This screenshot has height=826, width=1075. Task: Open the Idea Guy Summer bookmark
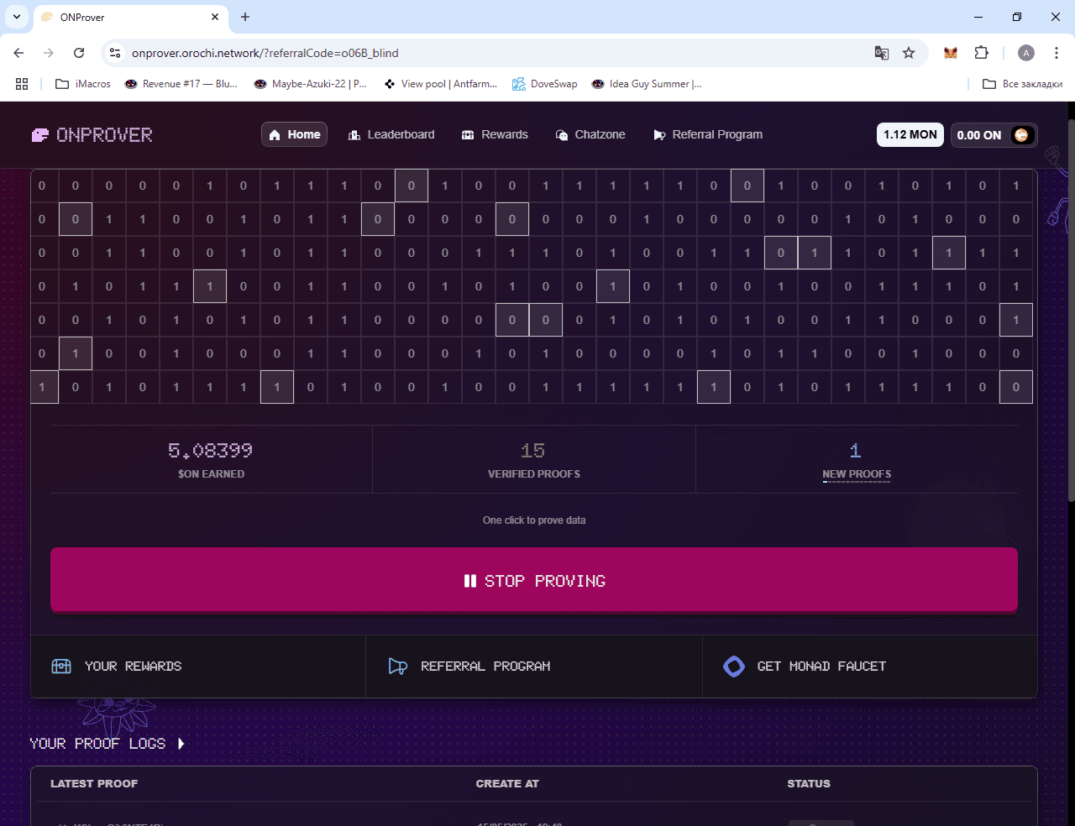[647, 84]
